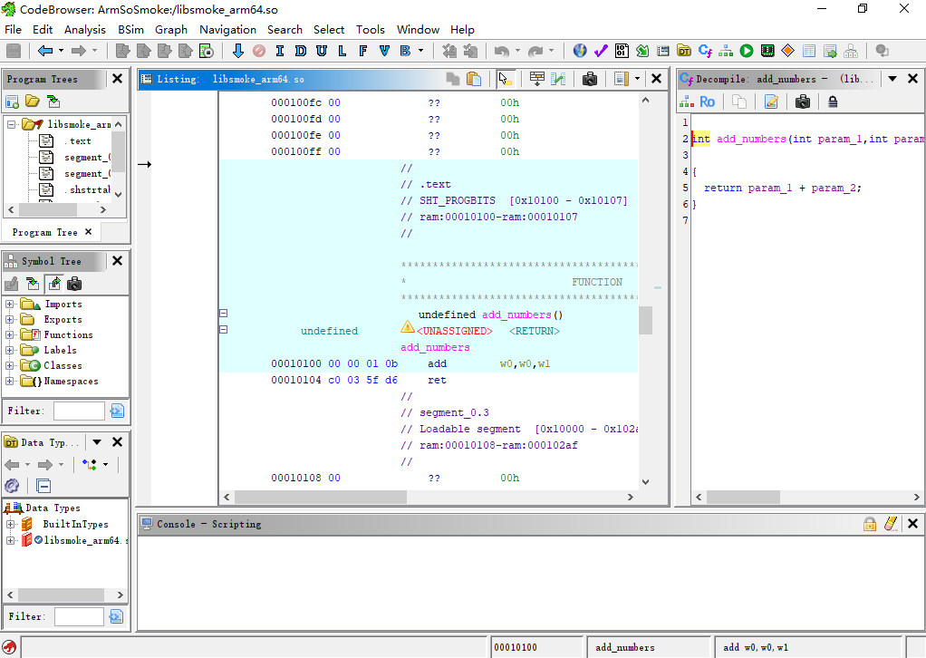The height and width of the screenshot is (658, 926).
Task: Click the Listing horizontal scrollbar thumb
Action: click(x=321, y=498)
